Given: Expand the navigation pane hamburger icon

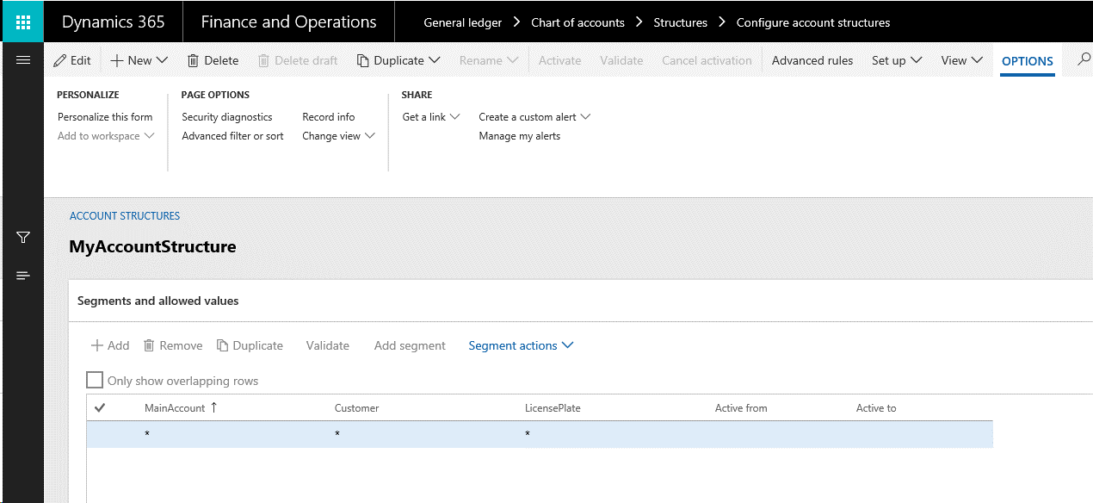Looking at the screenshot, I should 22,59.
